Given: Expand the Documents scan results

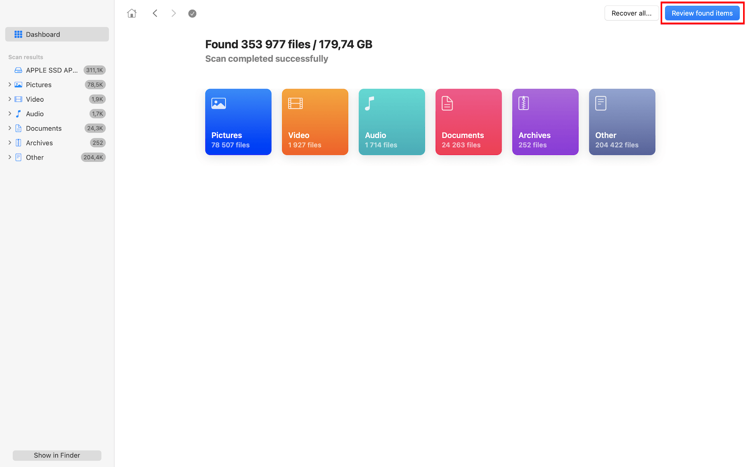Looking at the screenshot, I should [9, 128].
